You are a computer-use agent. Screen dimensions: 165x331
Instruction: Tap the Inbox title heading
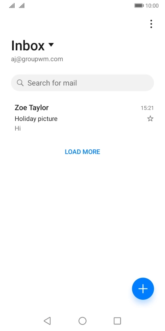[28, 45]
